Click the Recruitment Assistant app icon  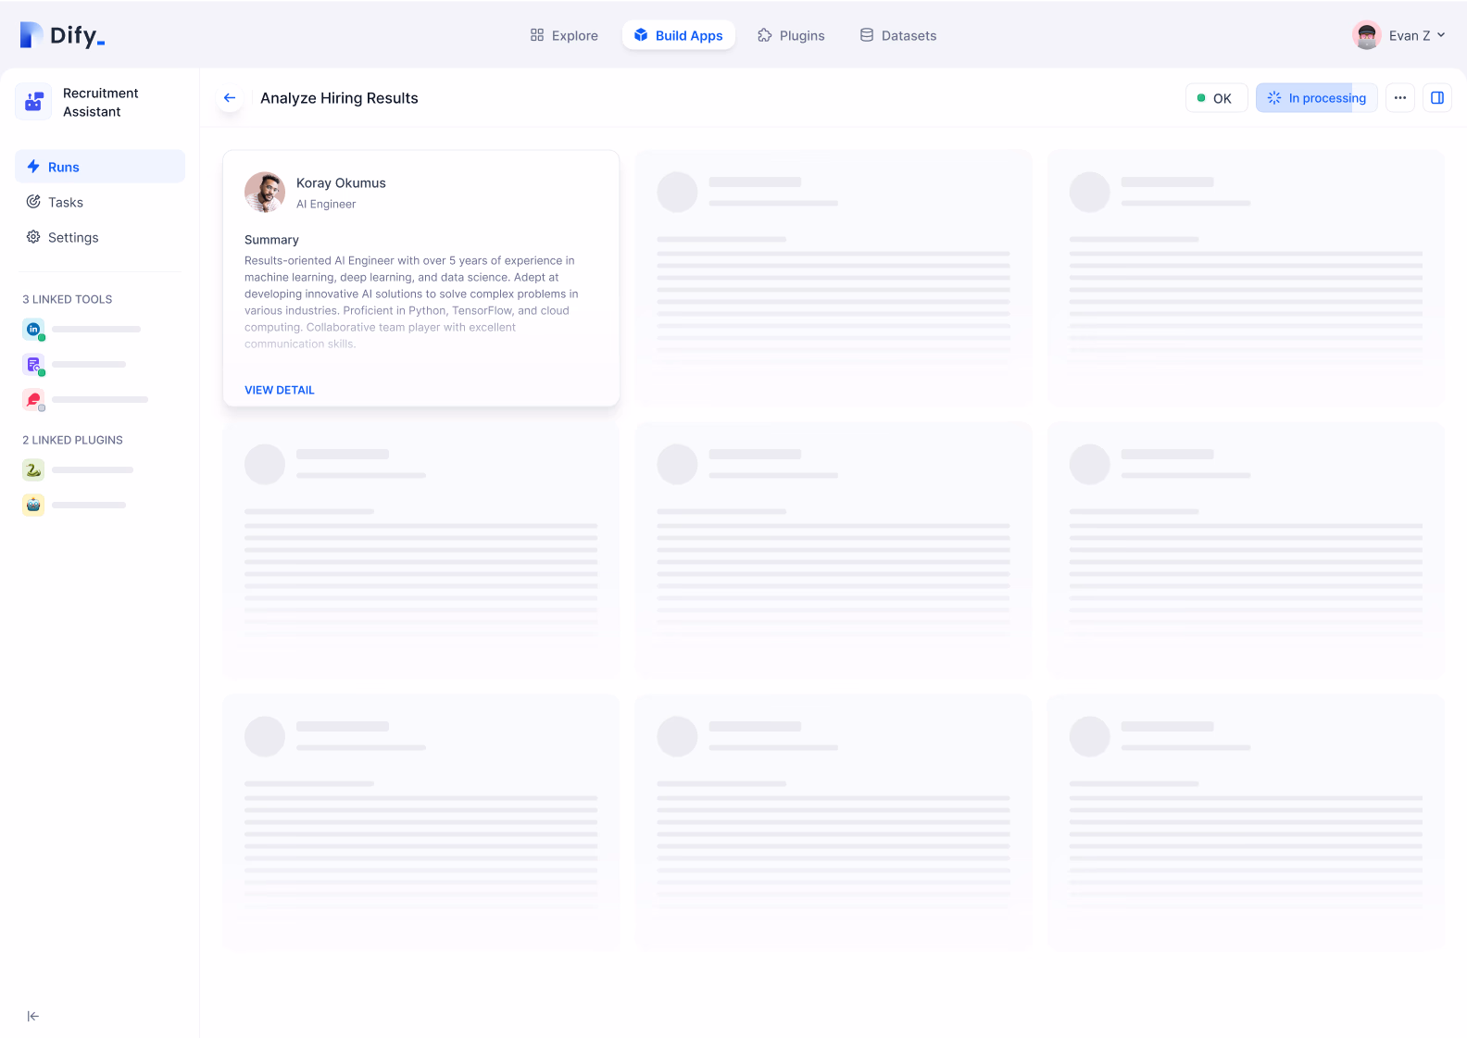[x=33, y=102]
